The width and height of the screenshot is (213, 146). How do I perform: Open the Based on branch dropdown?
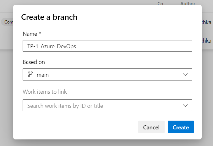pos(107,75)
